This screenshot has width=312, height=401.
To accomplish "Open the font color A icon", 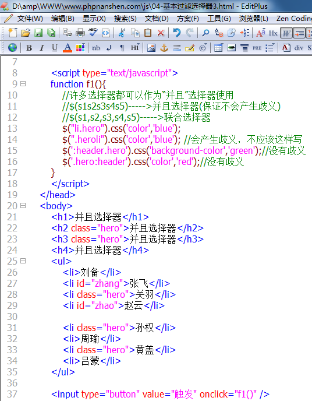I will [68, 48].
